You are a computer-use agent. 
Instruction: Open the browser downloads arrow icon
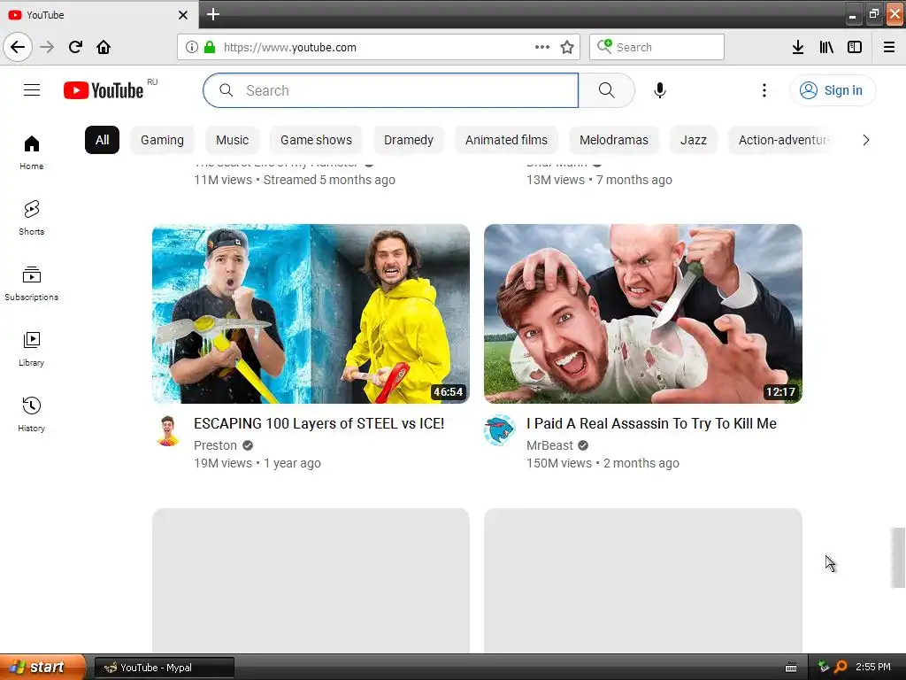pyautogui.click(x=798, y=47)
